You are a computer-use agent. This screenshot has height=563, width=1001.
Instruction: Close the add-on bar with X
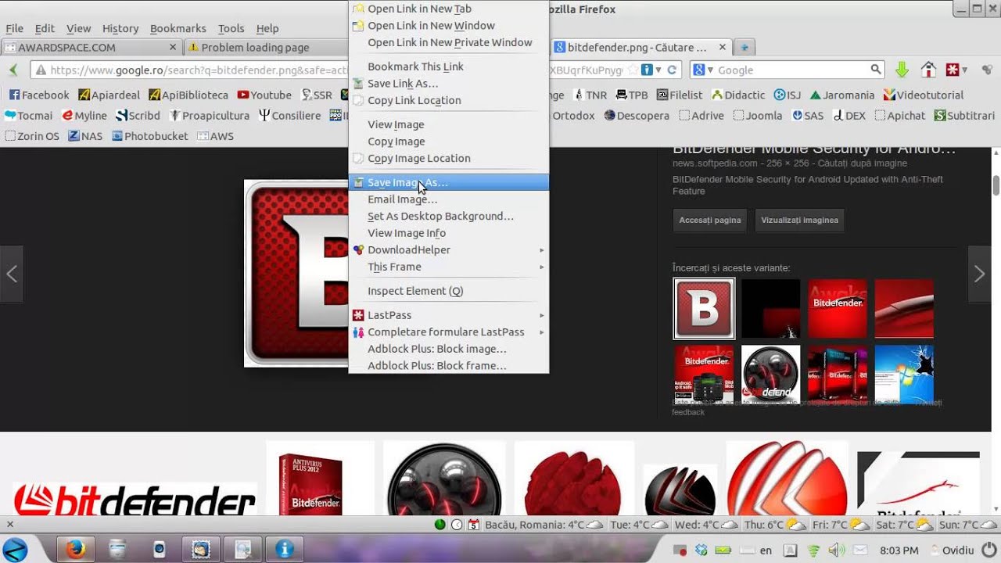point(10,525)
